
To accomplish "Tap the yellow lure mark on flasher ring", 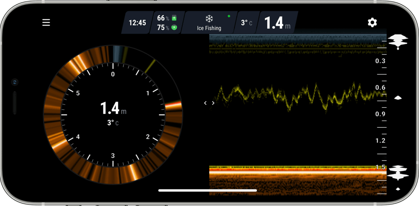I will click(x=150, y=66).
